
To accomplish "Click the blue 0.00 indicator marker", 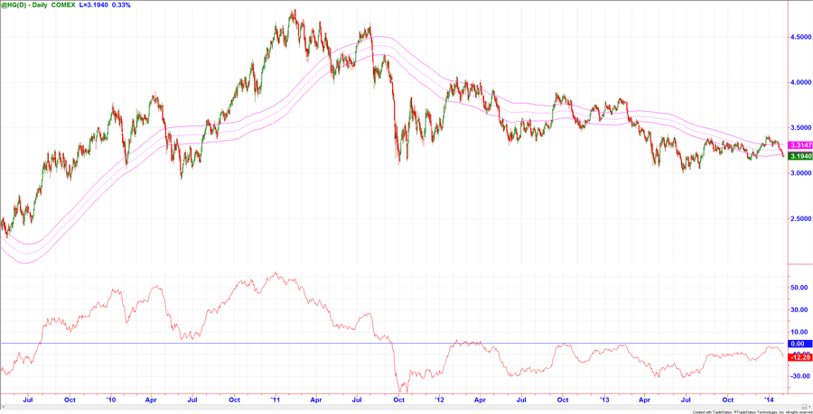I will [x=798, y=344].
